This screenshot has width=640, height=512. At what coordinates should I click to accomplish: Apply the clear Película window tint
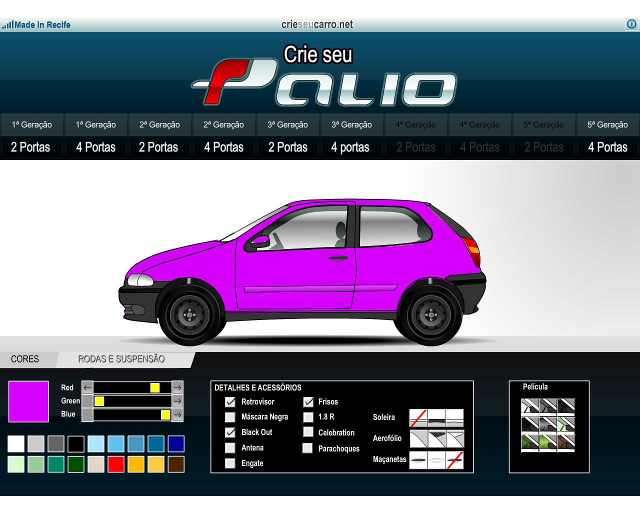[530, 407]
